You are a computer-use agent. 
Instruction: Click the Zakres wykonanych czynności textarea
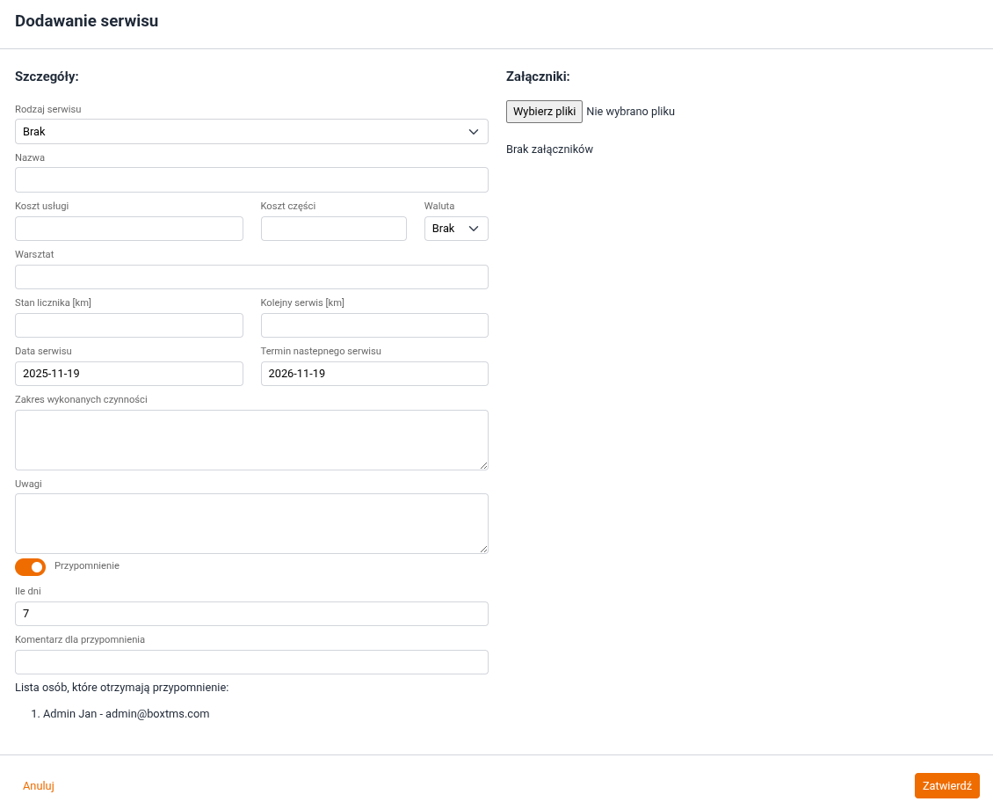tap(251, 440)
